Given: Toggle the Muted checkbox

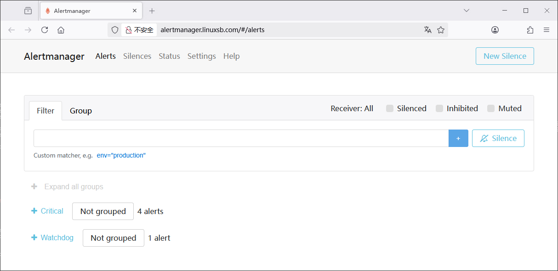Looking at the screenshot, I should [491, 108].
